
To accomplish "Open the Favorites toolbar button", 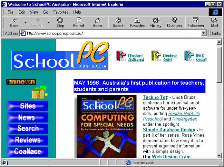I will (137, 23).
